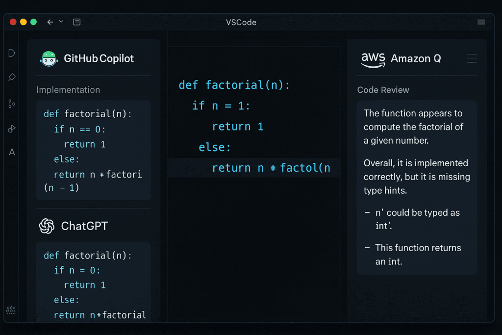The width and height of the screenshot is (502, 335).
Task: Select the Code Review section heading
Action: (383, 90)
